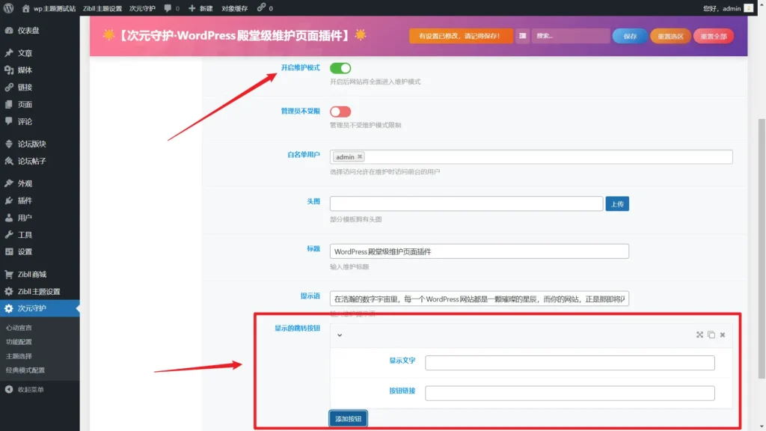Image resolution: width=766 pixels, height=431 pixels.
Task: Click the 添加按钮 button
Action: pos(348,419)
